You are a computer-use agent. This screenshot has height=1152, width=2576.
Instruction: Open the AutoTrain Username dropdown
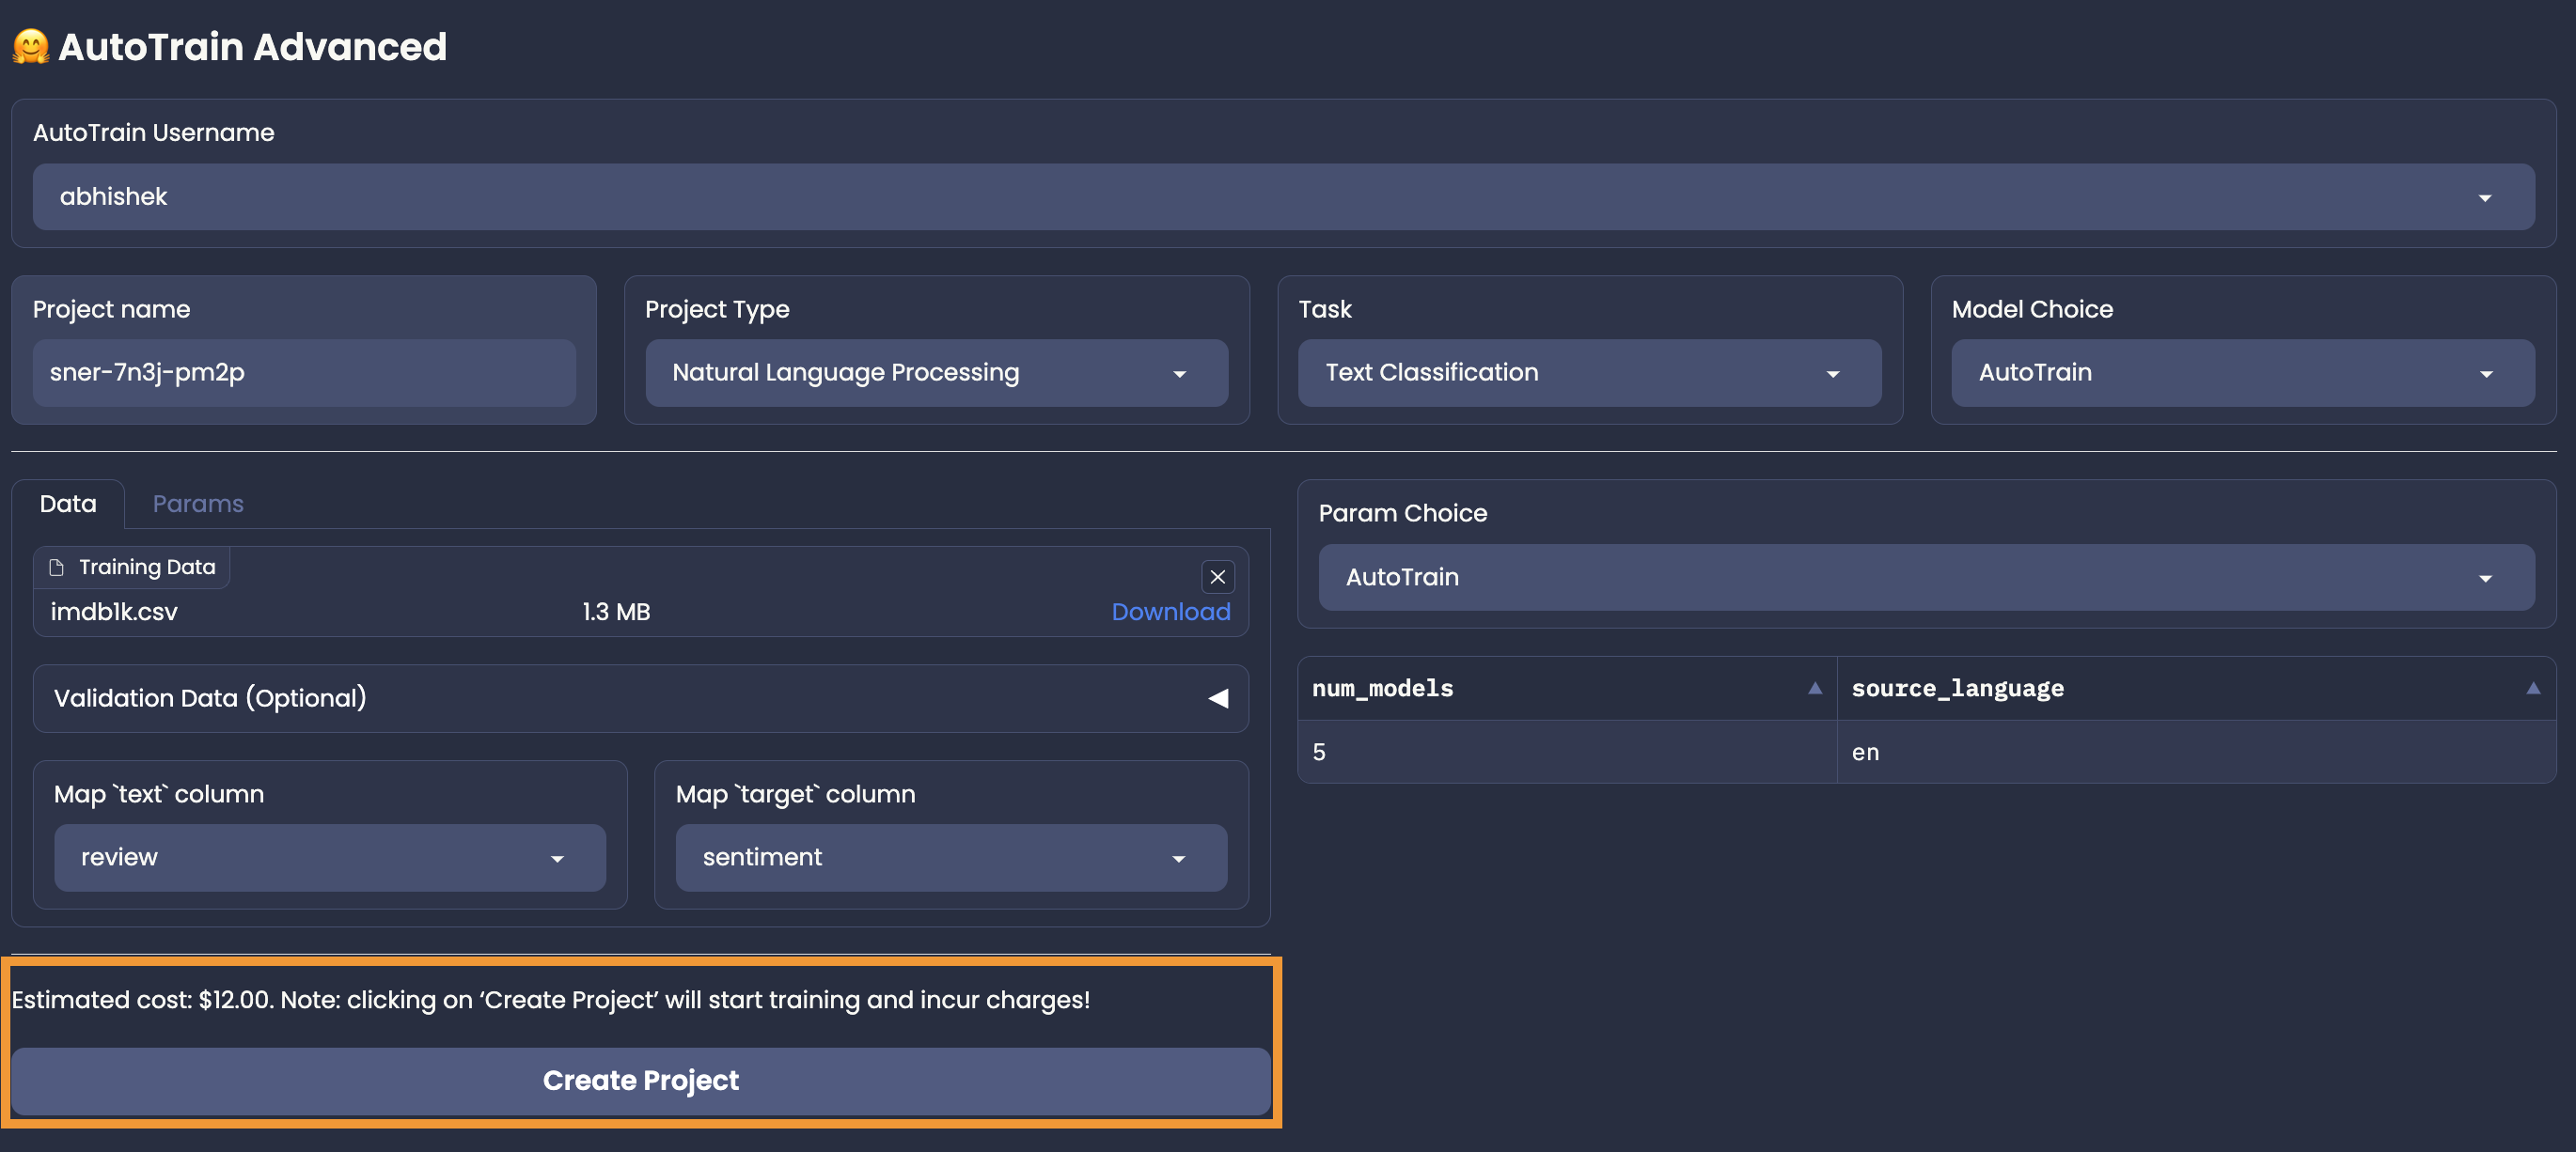[x=1282, y=196]
